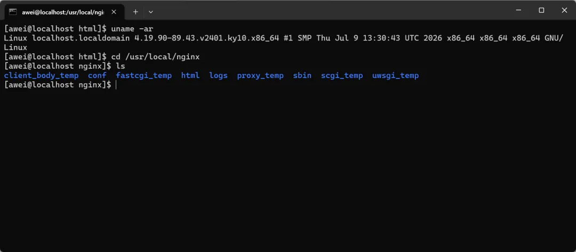Click the fastcgi_temp directory name
This screenshot has height=252, width=576.
[143, 76]
